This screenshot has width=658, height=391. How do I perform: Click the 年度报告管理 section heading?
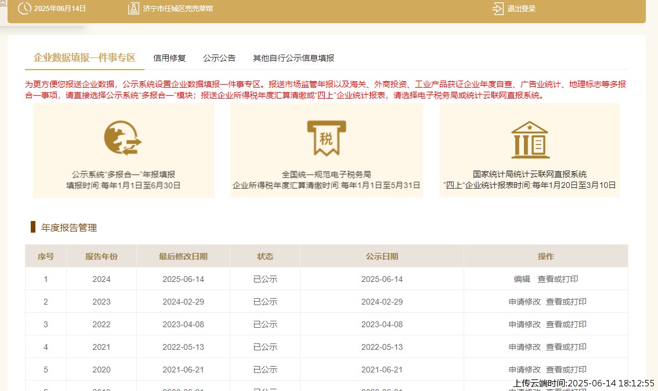[69, 228]
